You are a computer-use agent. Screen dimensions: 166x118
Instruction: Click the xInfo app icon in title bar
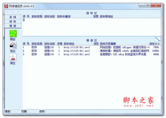[x=6, y=6]
